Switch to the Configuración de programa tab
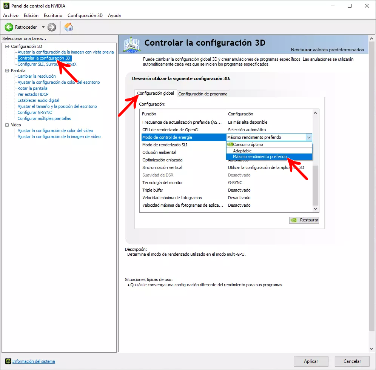This screenshot has width=376, height=370. pyautogui.click(x=203, y=94)
